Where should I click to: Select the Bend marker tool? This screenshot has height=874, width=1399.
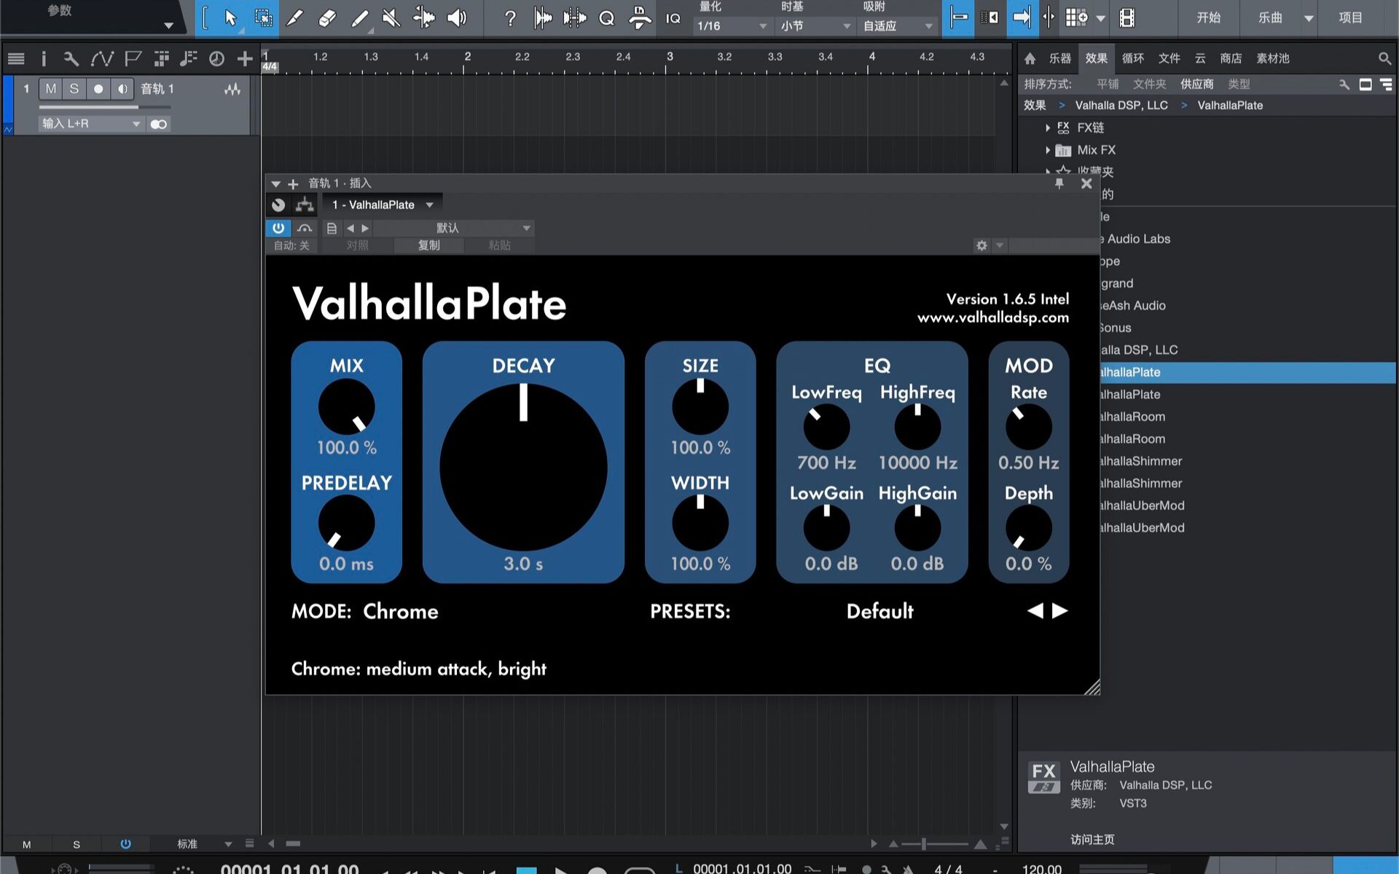click(x=423, y=17)
